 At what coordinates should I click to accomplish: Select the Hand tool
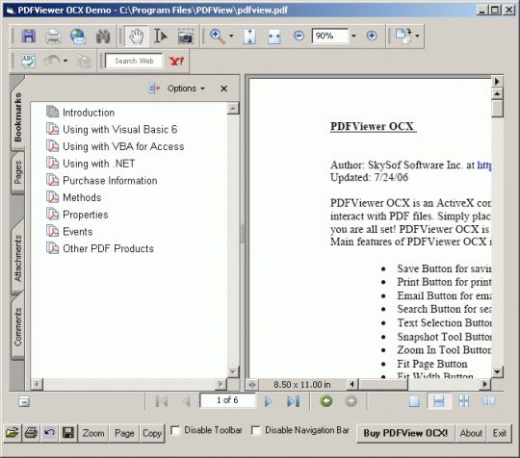tap(137, 36)
